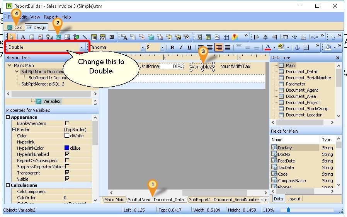The image size is (347, 217).
Task: Select the Variable component tool
Action: tap(59, 37)
